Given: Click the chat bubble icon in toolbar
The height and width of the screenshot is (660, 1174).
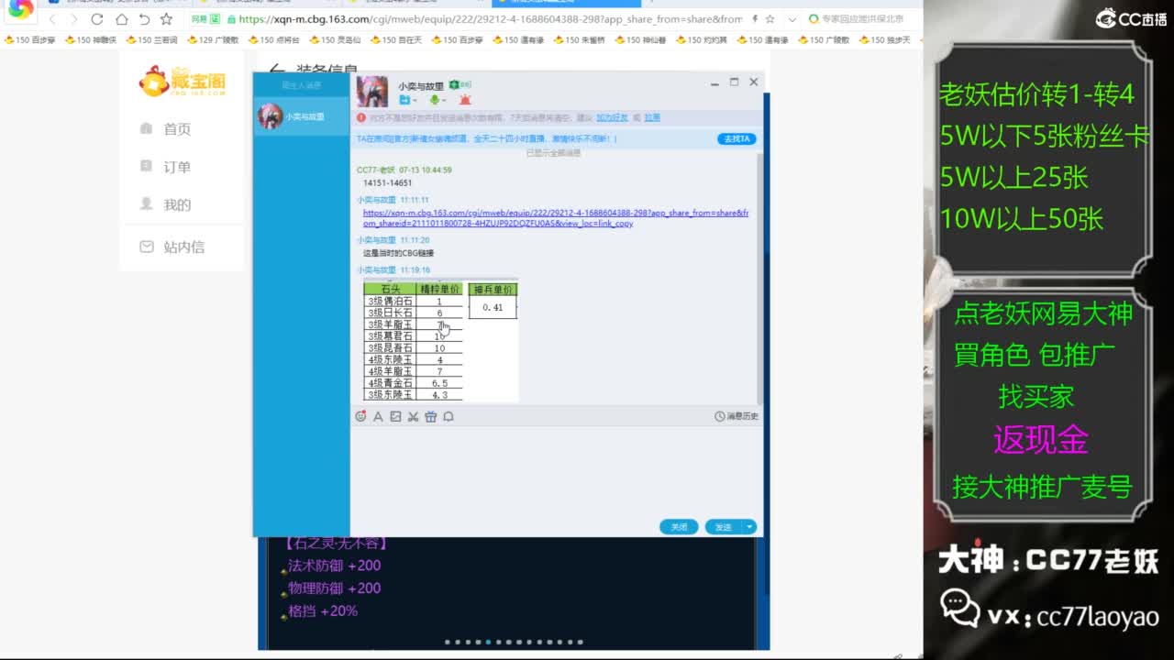Looking at the screenshot, I should click(449, 416).
